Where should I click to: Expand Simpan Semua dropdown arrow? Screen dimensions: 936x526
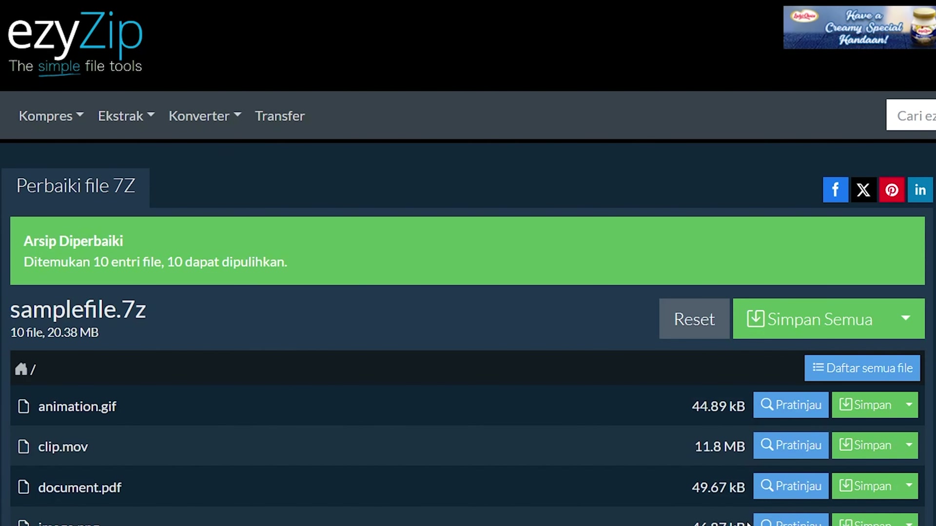[905, 319]
